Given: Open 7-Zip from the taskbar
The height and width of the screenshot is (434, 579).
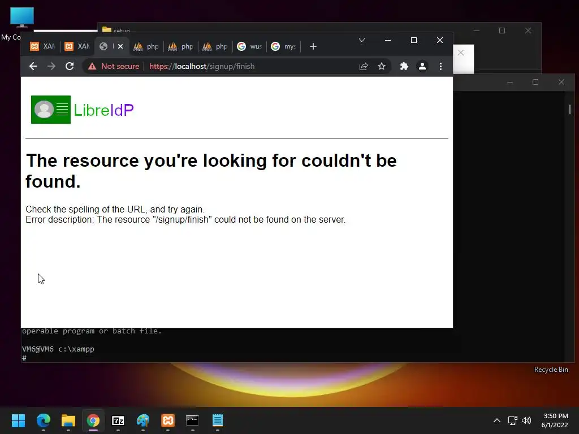Looking at the screenshot, I should pyautogui.click(x=118, y=420).
